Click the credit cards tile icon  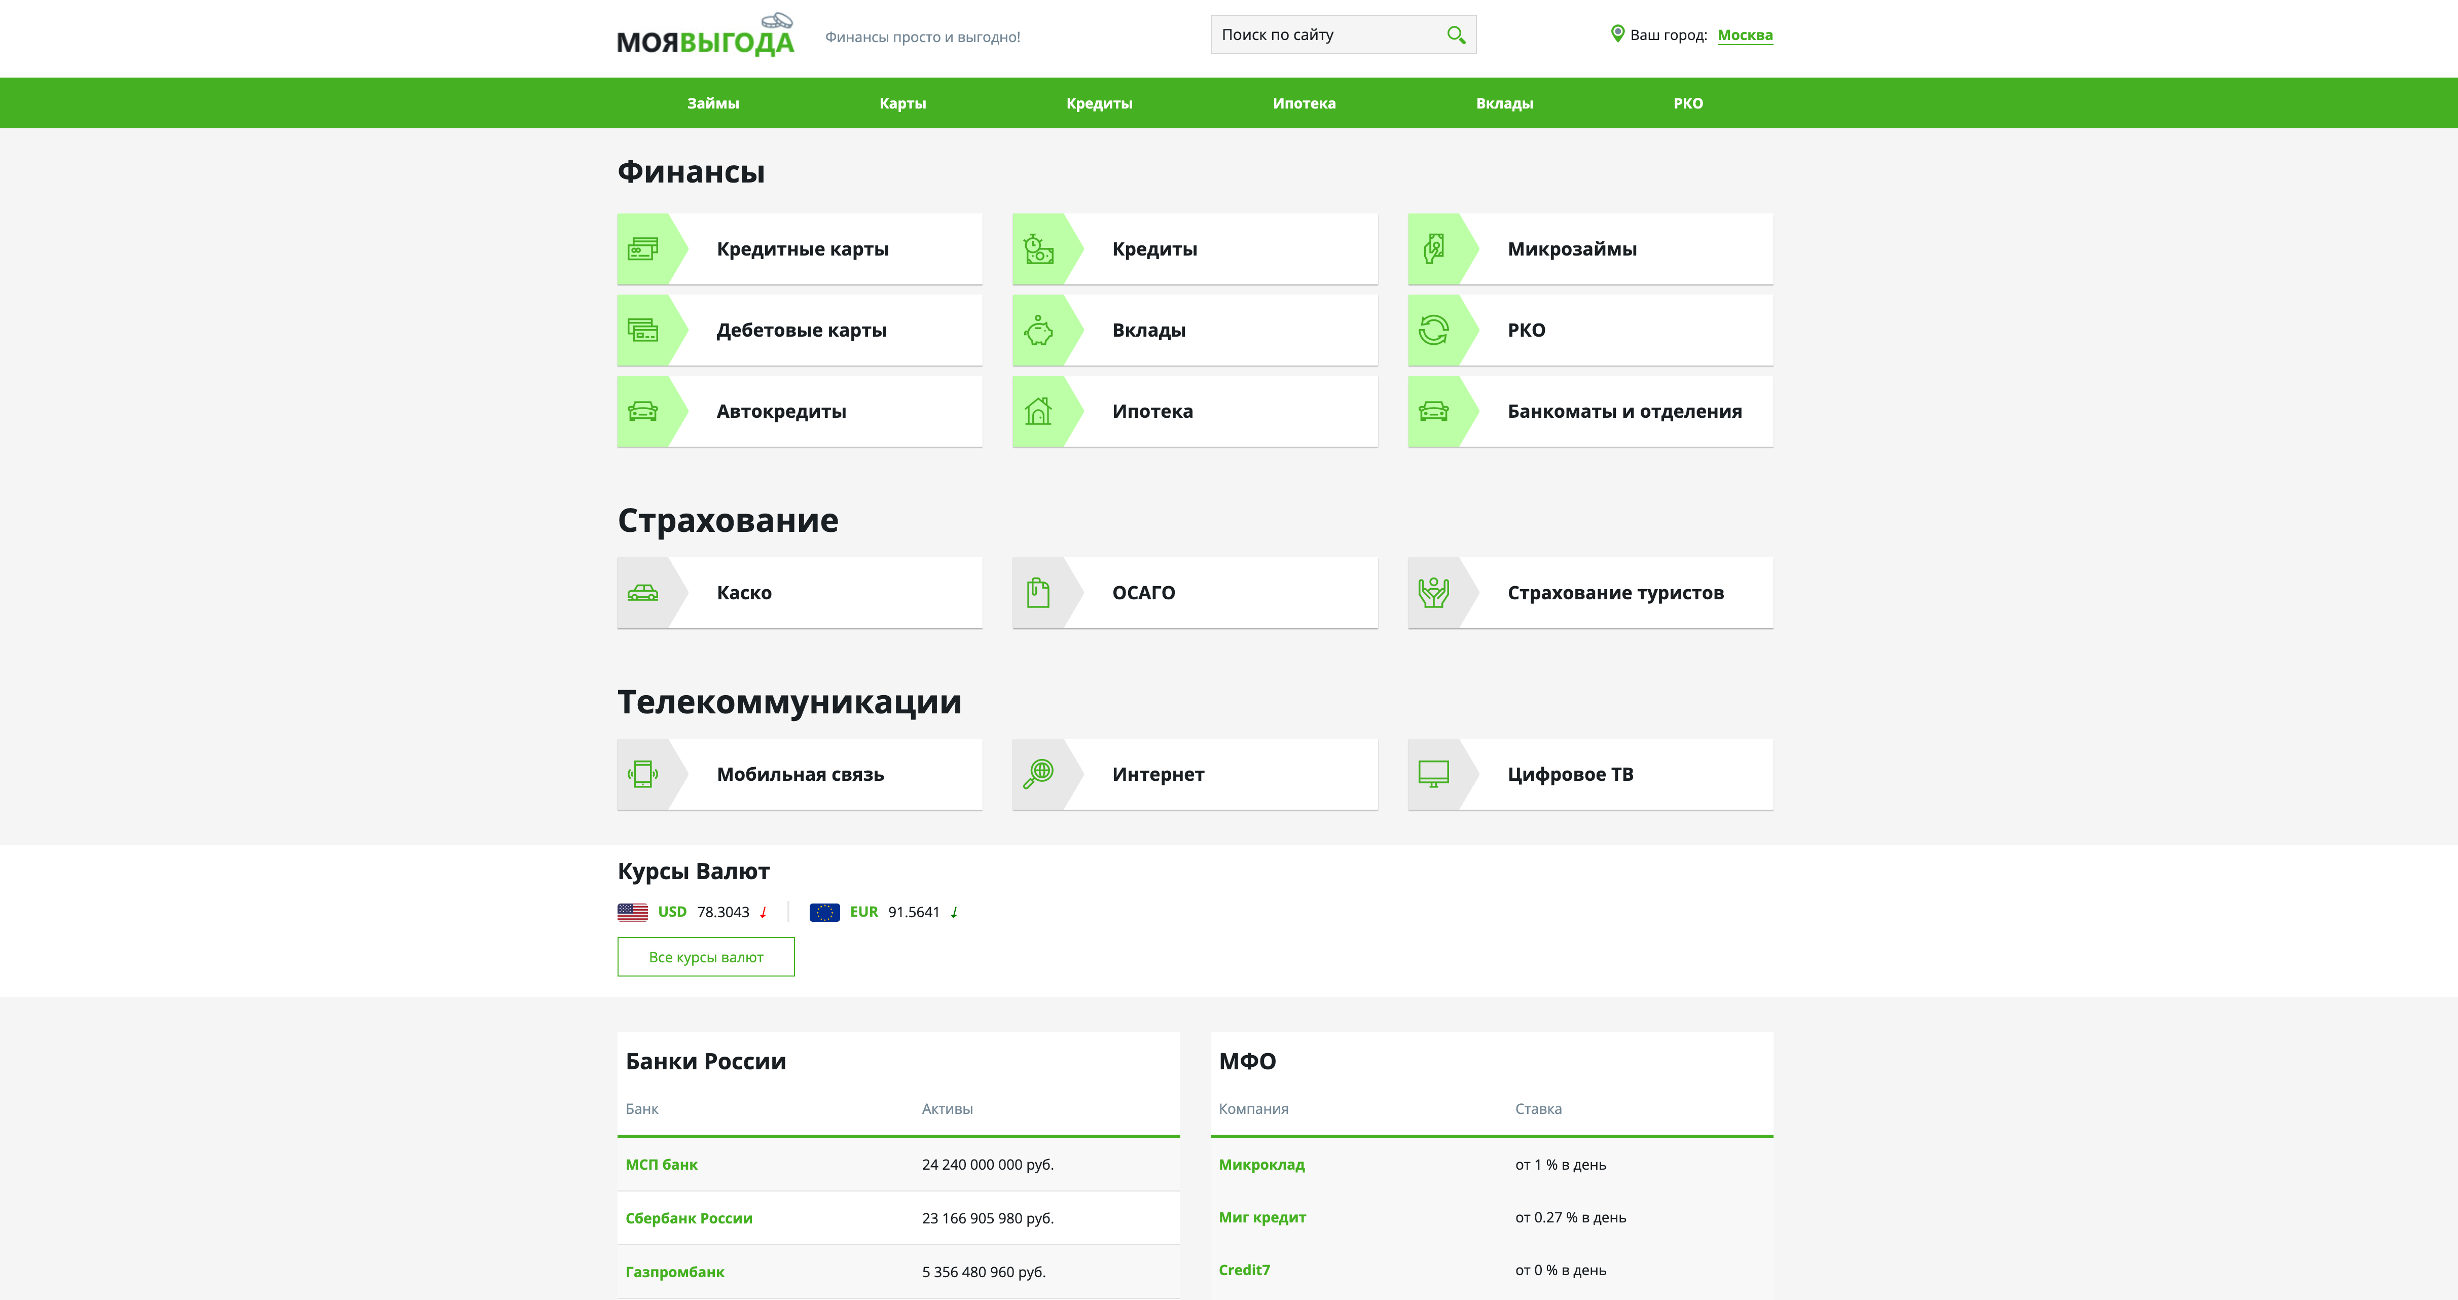click(643, 249)
